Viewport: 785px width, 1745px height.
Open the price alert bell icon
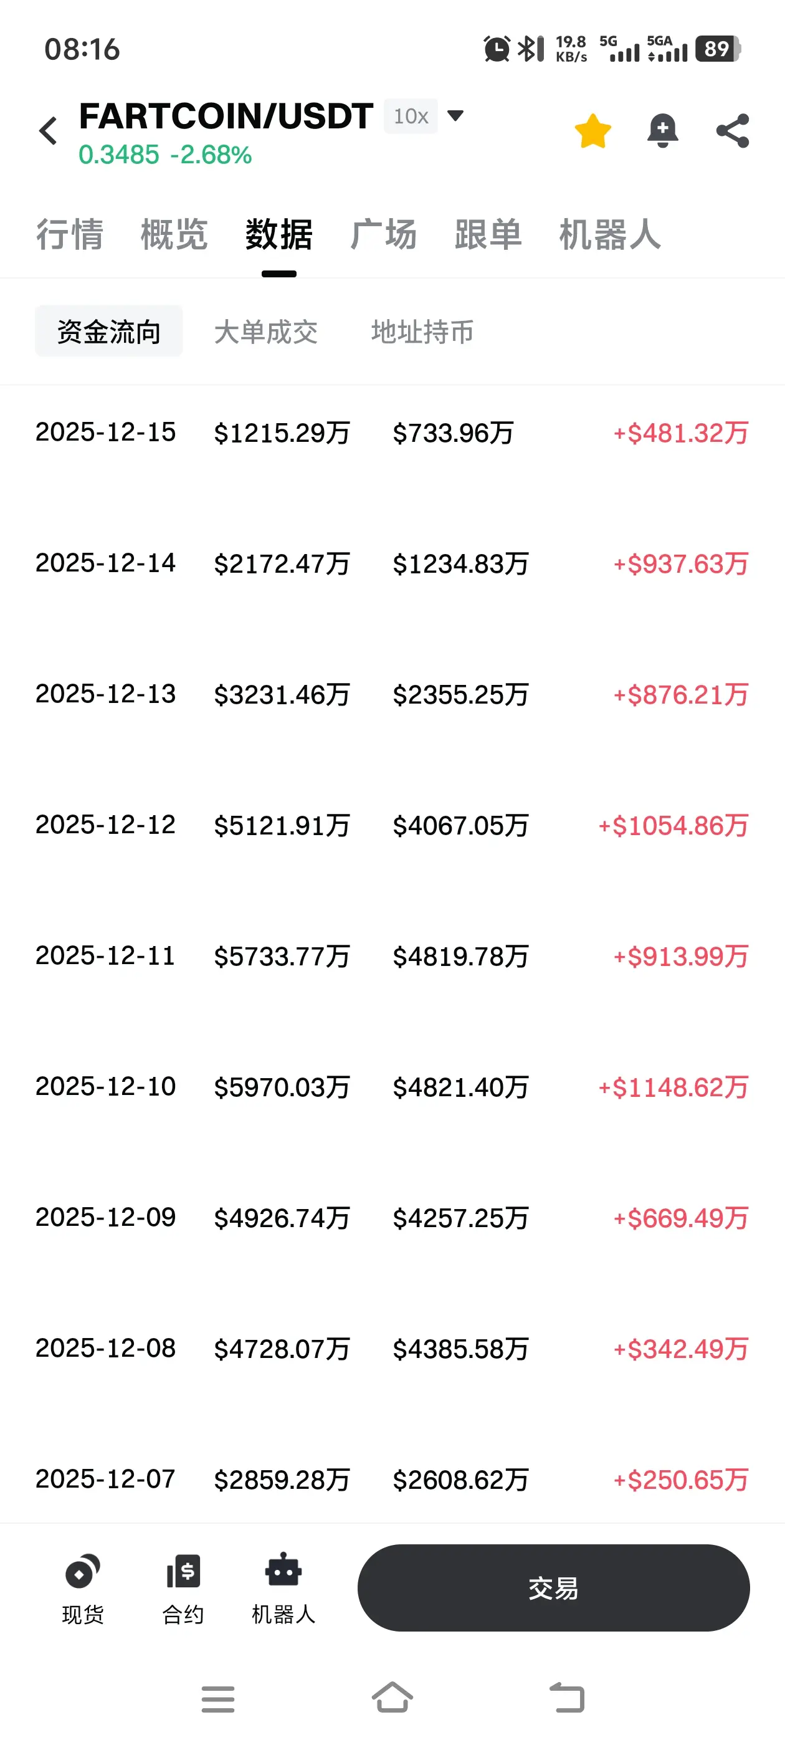click(662, 131)
